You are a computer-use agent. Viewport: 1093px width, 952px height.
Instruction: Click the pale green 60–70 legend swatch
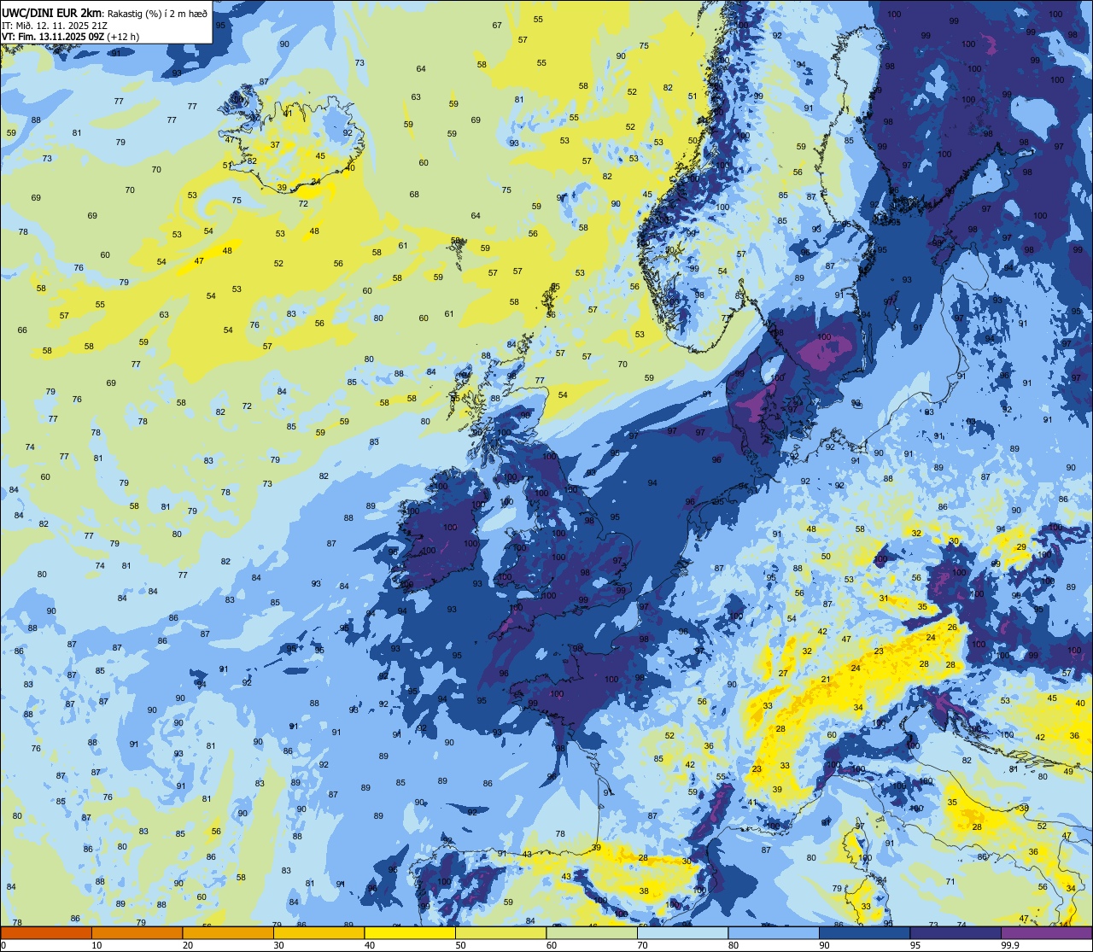pos(592,932)
